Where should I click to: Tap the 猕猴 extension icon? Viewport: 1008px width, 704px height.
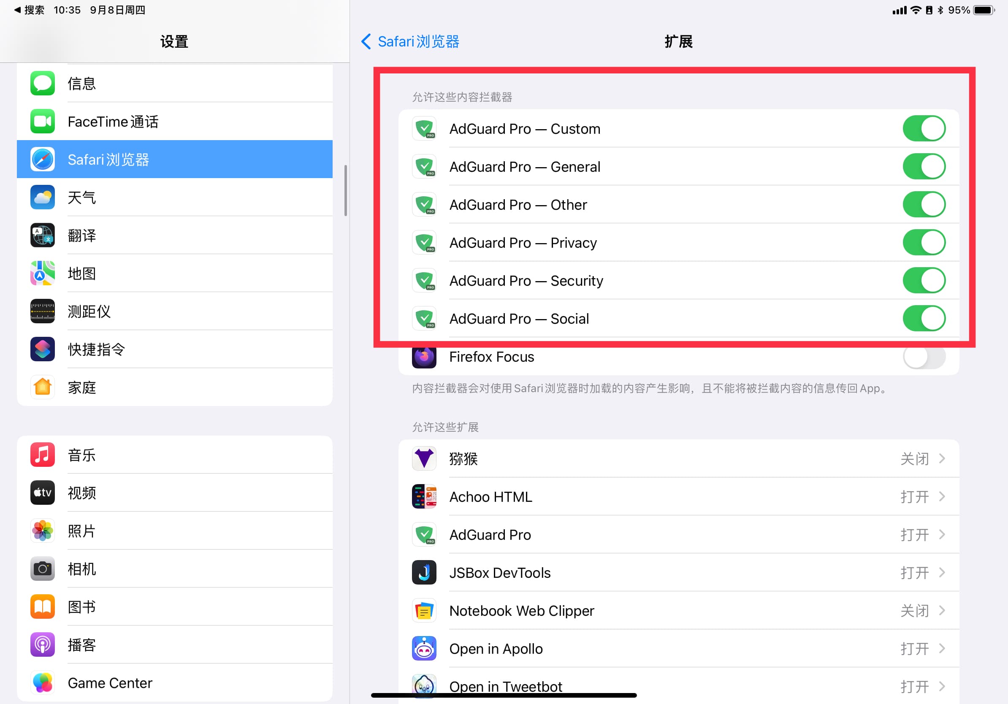coord(424,458)
